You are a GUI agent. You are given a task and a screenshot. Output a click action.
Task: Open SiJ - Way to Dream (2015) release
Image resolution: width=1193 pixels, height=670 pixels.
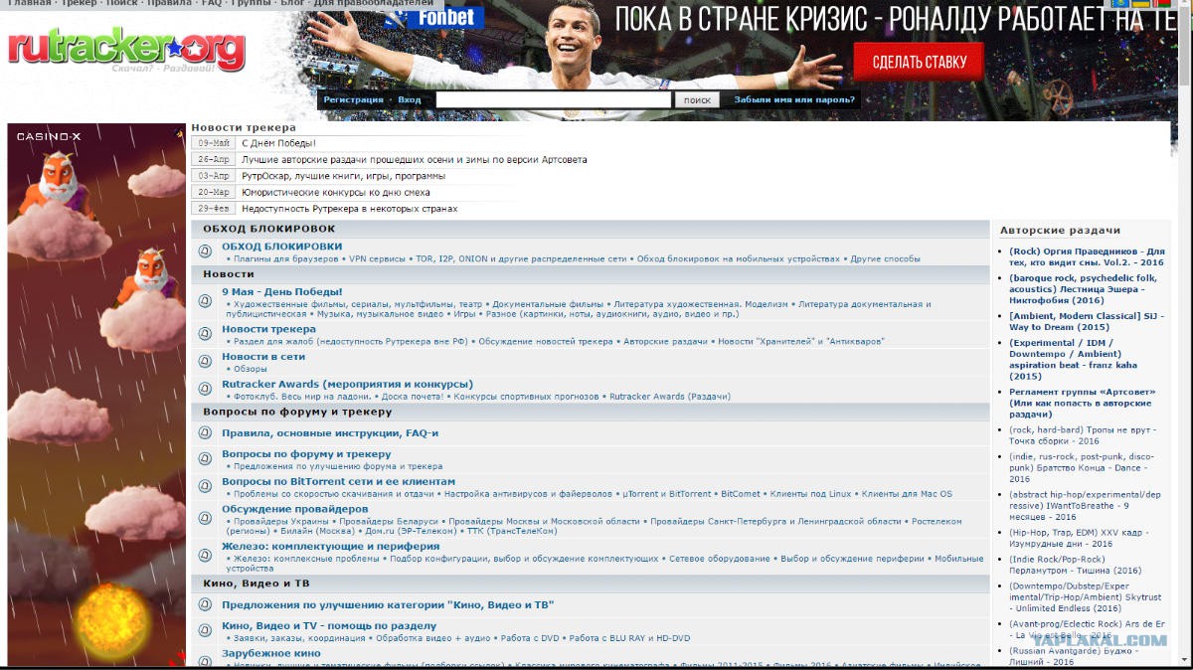coord(1086,321)
